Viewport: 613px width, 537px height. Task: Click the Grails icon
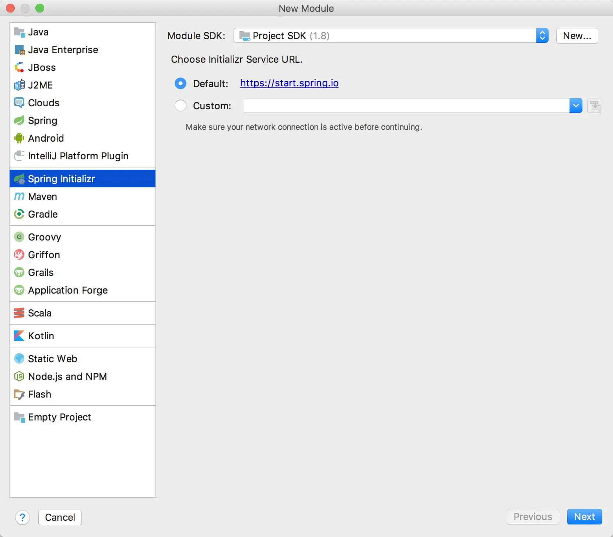point(19,273)
